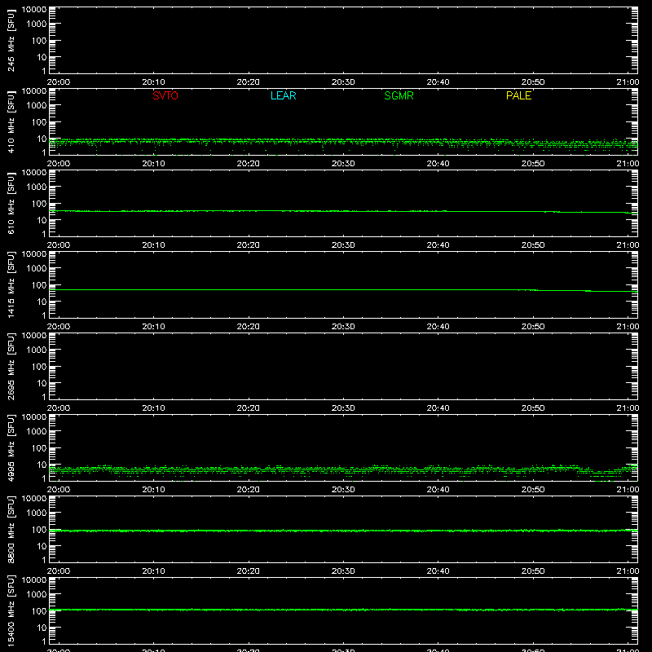Click 20:00 tick label under 2695 MHz panel
The height and width of the screenshot is (652, 652).
(x=59, y=408)
